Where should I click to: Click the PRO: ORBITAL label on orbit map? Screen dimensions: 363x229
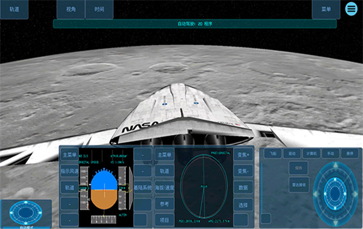coord(221,152)
